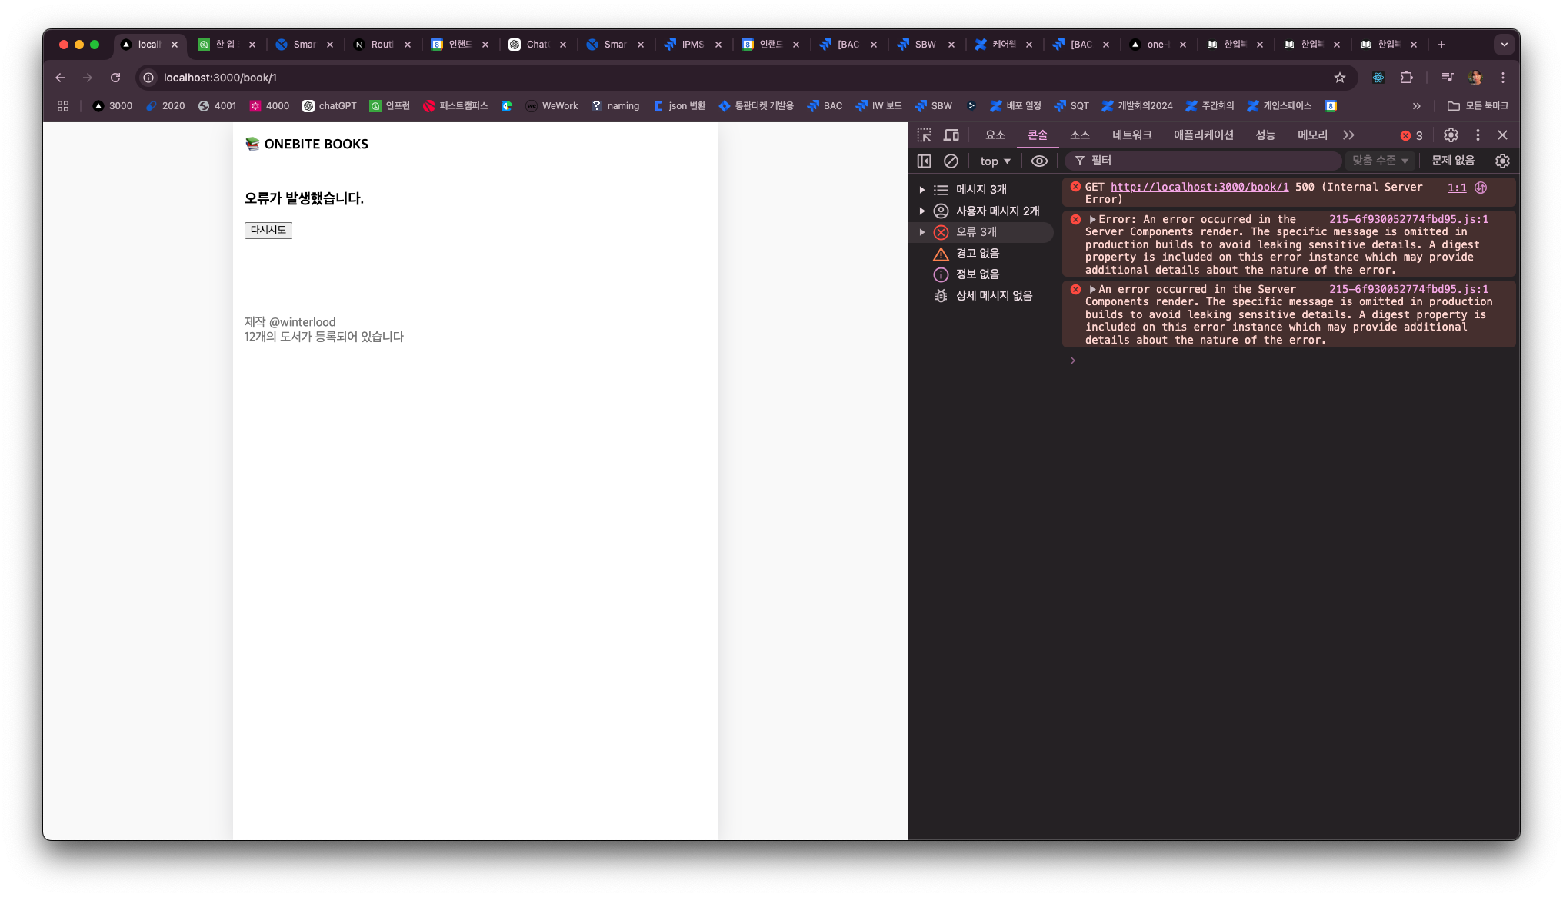Open the localhost:3000/book/1 error link
The width and height of the screenshot is (1563, 897).
pos(1199,187)
